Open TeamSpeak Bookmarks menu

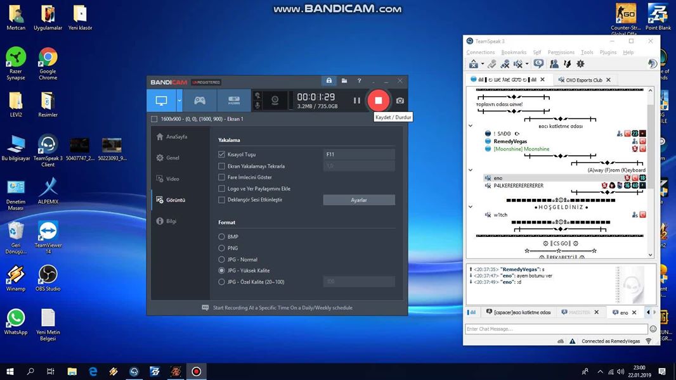tap(514, 52)
